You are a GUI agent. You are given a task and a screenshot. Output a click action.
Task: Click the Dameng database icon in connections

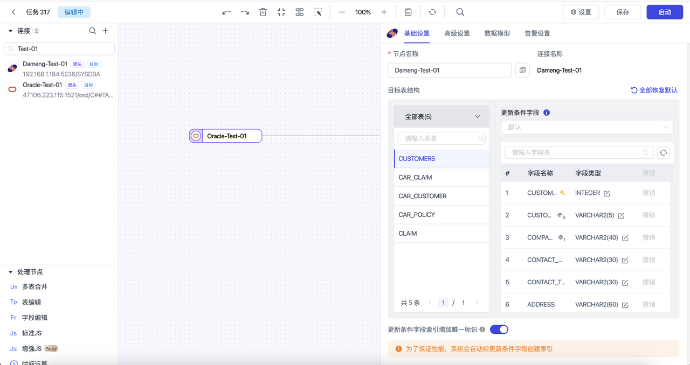[12, 68]
